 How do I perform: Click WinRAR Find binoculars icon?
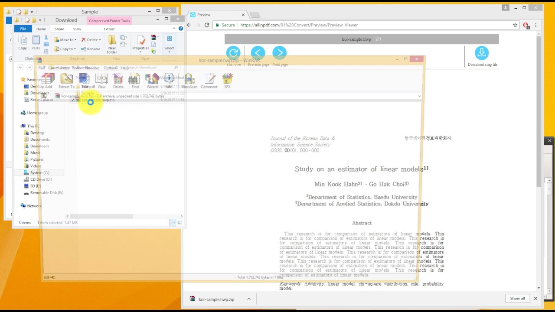coord(134,78)
